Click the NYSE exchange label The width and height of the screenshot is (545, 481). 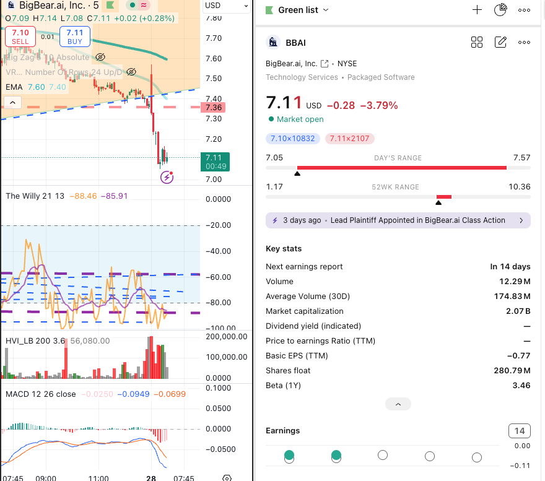(347, 64)
